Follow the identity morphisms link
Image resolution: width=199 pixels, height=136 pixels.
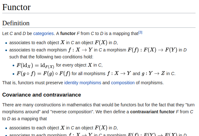(83, 83)
